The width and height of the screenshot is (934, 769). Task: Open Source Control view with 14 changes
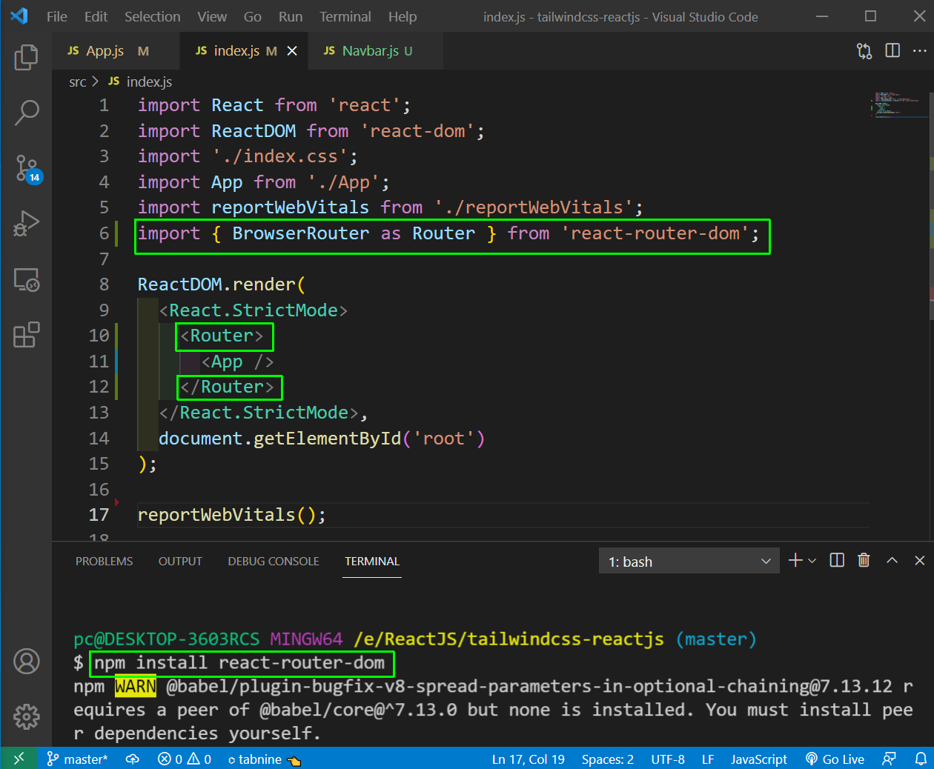tap(28, 169)
